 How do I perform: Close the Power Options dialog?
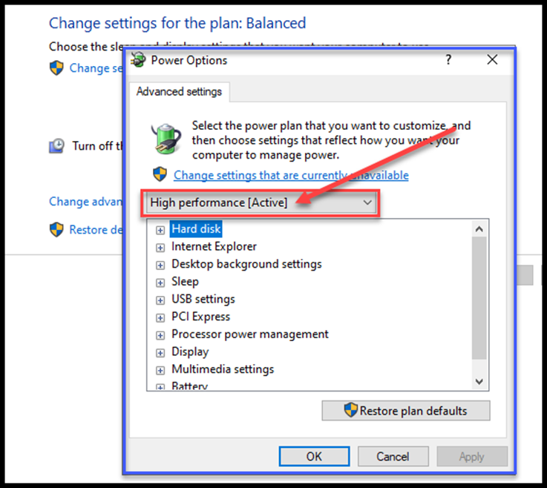coord(492,59)
